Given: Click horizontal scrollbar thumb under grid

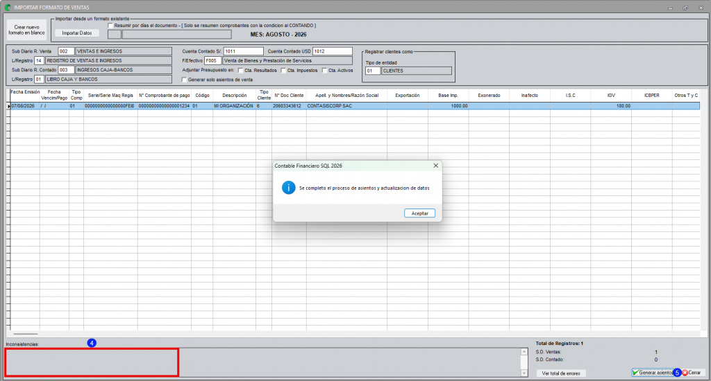Looking at the screenshot, I should [26, 334].
